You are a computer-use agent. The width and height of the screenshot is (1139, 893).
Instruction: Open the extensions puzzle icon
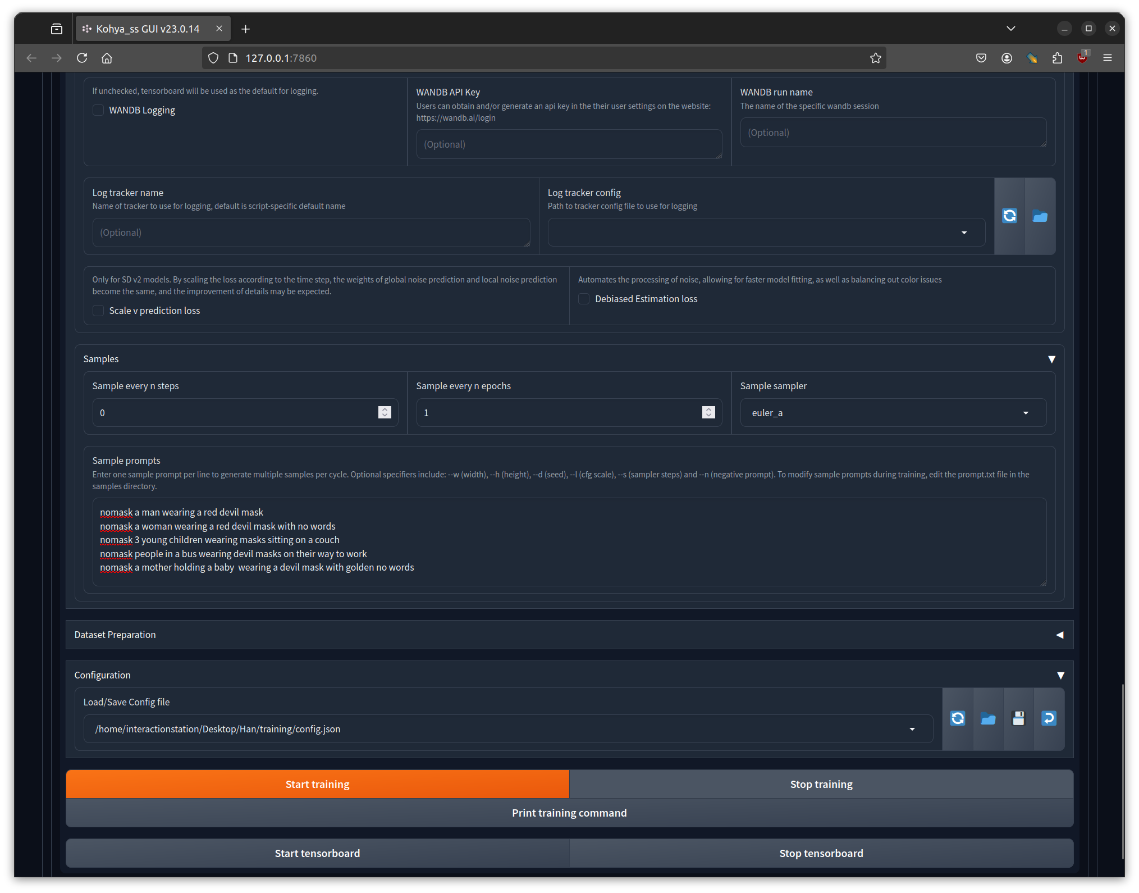(x=1057, y=58)
